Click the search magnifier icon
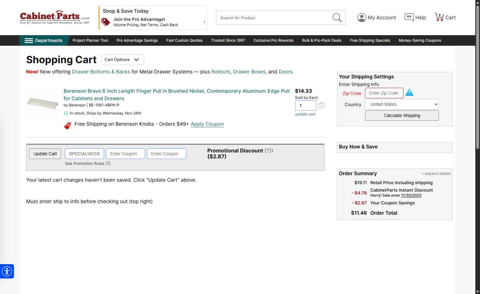The image size is (480, 294). point(337,17)
